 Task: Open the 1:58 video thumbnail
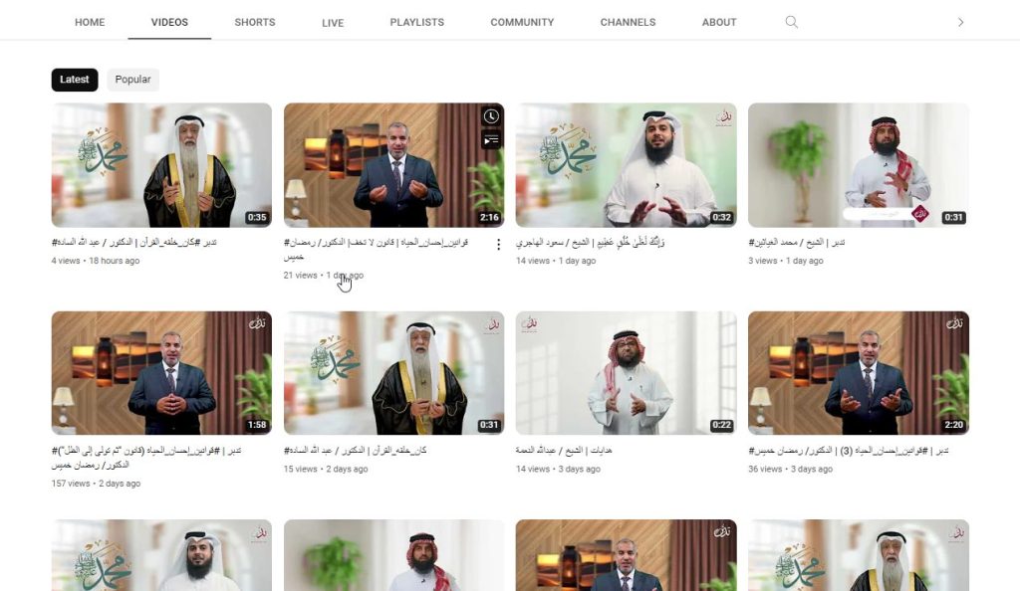161,373
